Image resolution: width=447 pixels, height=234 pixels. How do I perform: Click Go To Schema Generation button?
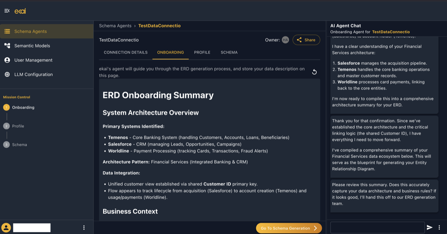click(289, 228)
